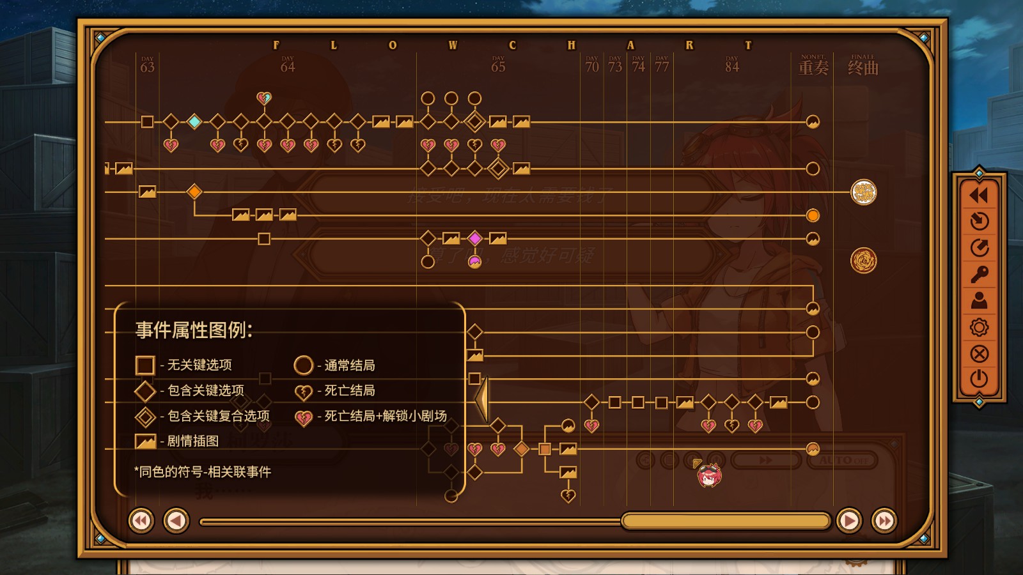This screenshot has width=1023, height=575.
Task: Click the rewind double-arrow icon in sidebar
Action: [979, 195]
